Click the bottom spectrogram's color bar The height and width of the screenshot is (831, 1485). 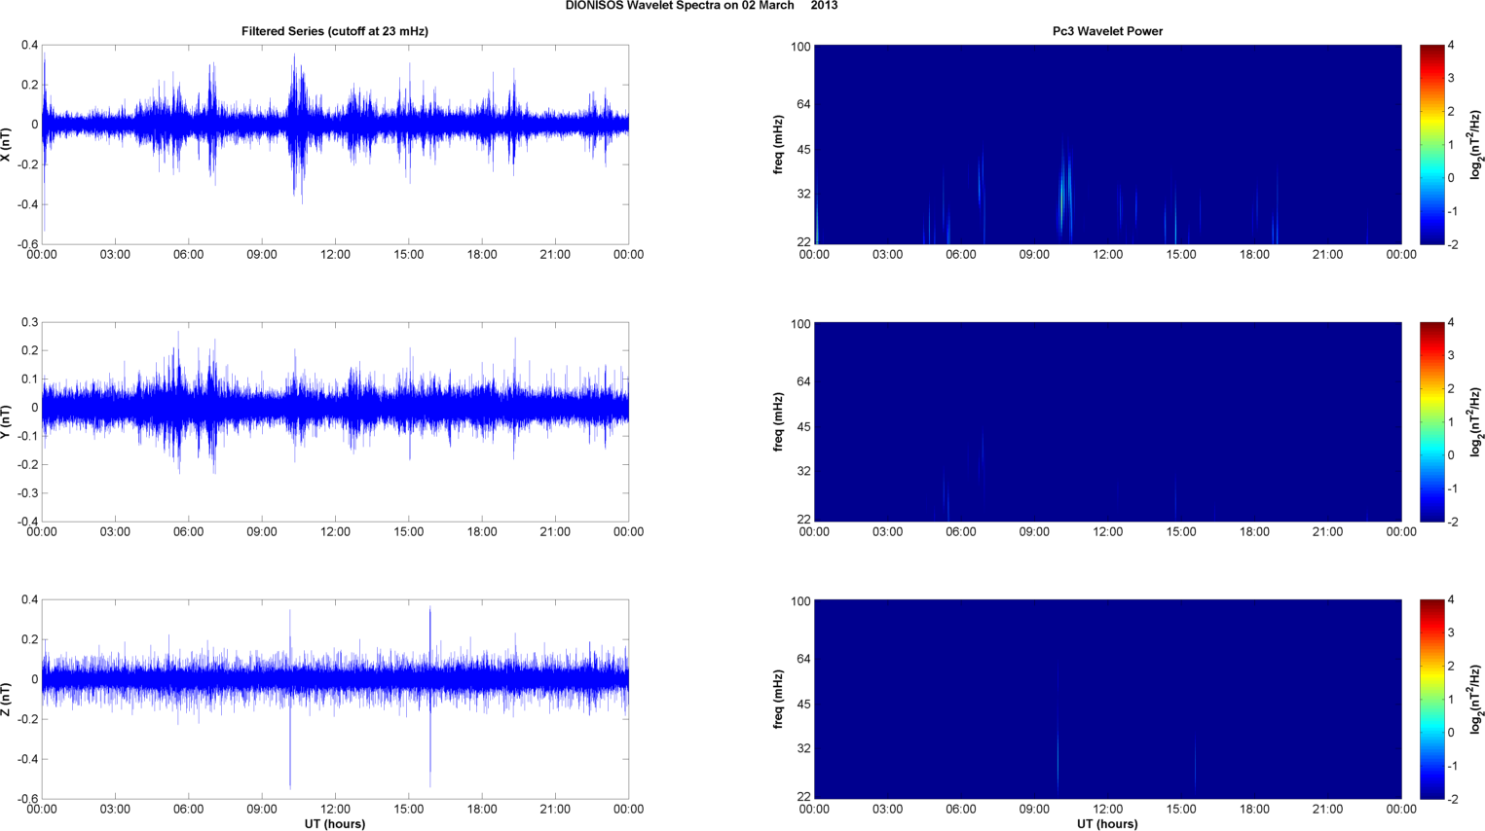coord(1431,700)
